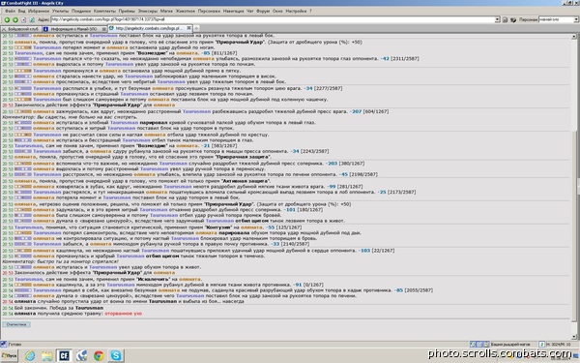
Task: Open the Магия menu
Action: tap(166, 11)
